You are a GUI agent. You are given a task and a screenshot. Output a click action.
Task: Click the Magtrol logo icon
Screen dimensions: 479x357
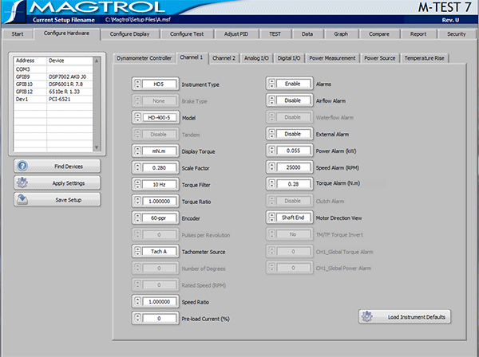(x=14, y=12)
